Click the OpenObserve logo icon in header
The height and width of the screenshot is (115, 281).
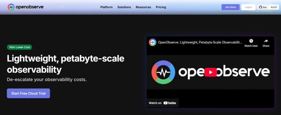click(x=11, y=7)
